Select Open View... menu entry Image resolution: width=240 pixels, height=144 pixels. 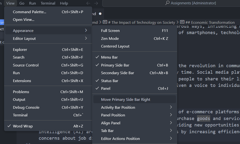coord(24,19)
